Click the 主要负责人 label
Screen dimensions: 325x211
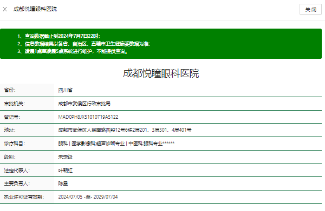pyautogui.click(x=17, y=183)
